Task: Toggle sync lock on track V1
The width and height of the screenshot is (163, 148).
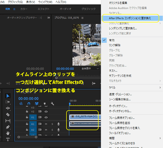Action: click(40, 117)
